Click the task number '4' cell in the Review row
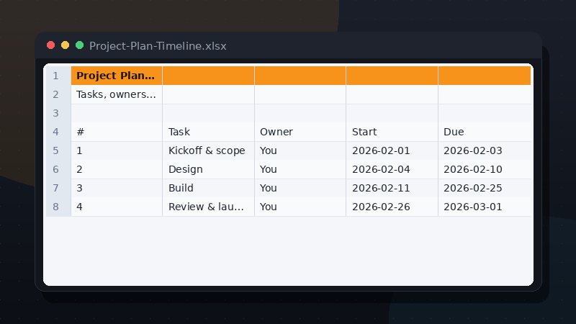Viewport: 576px width, 324px height. pyautogui.click(x=117, y=207)
